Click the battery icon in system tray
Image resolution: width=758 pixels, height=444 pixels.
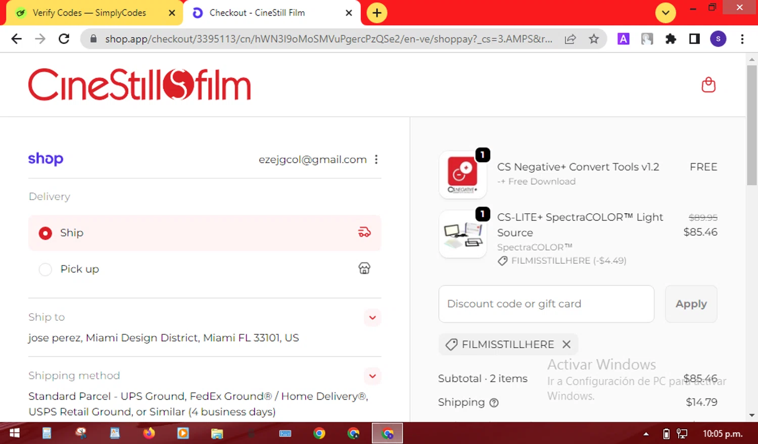(x=666, y=434)
